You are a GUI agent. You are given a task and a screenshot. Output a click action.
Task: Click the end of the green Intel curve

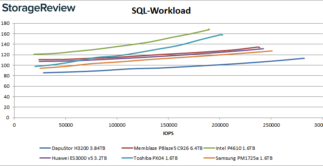(209, 29)
